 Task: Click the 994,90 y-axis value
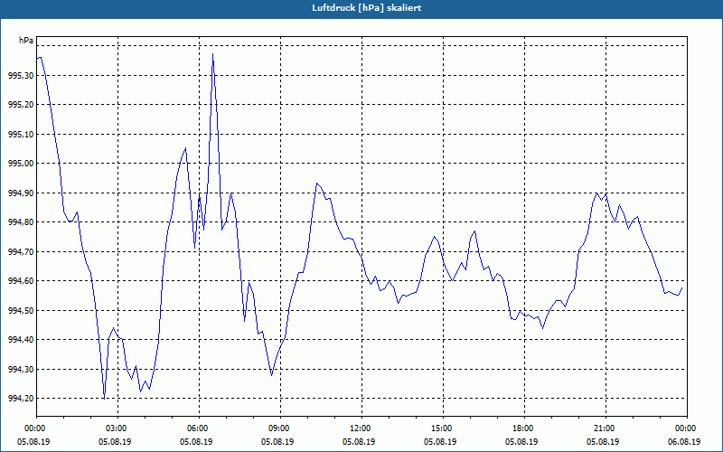click(21, 193)
